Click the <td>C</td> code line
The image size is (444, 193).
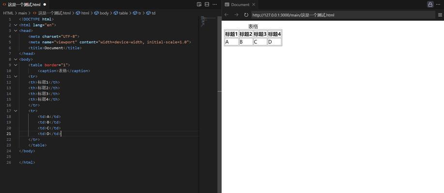tap(49, 128)
